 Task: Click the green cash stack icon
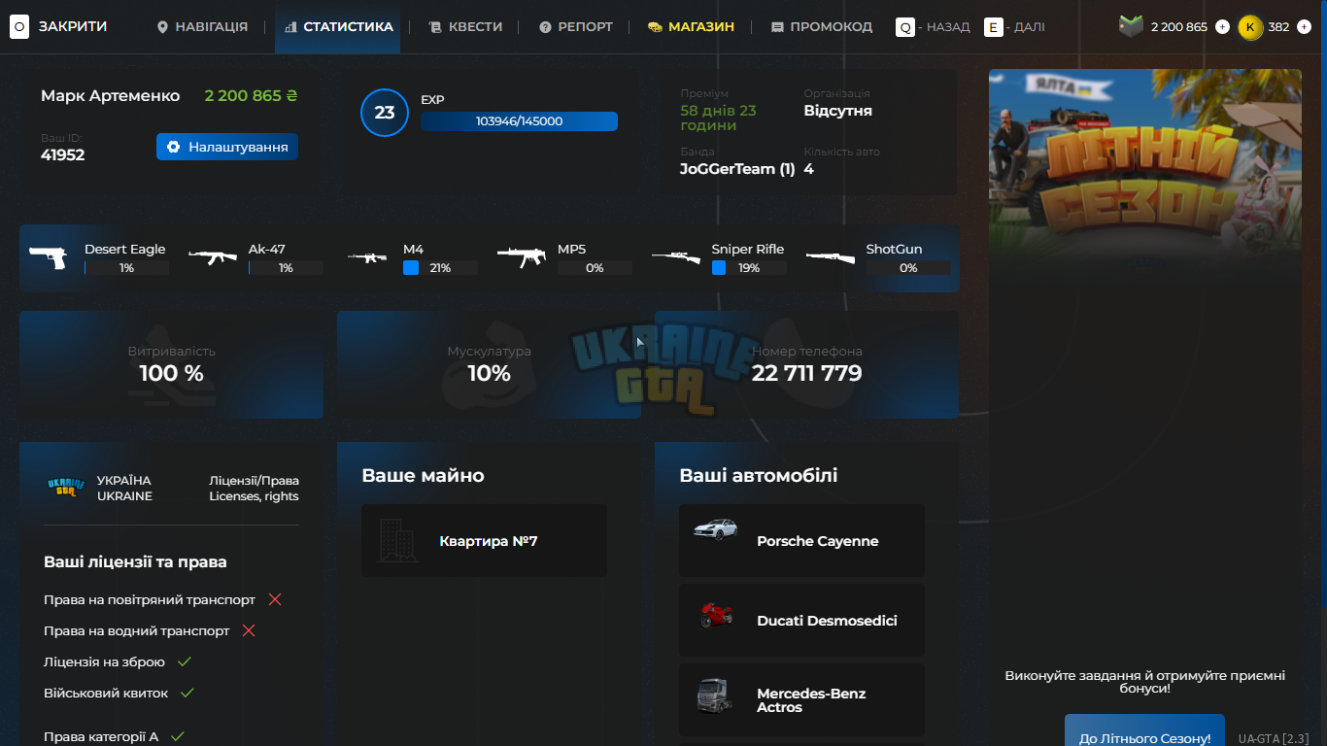point(1132,26)
